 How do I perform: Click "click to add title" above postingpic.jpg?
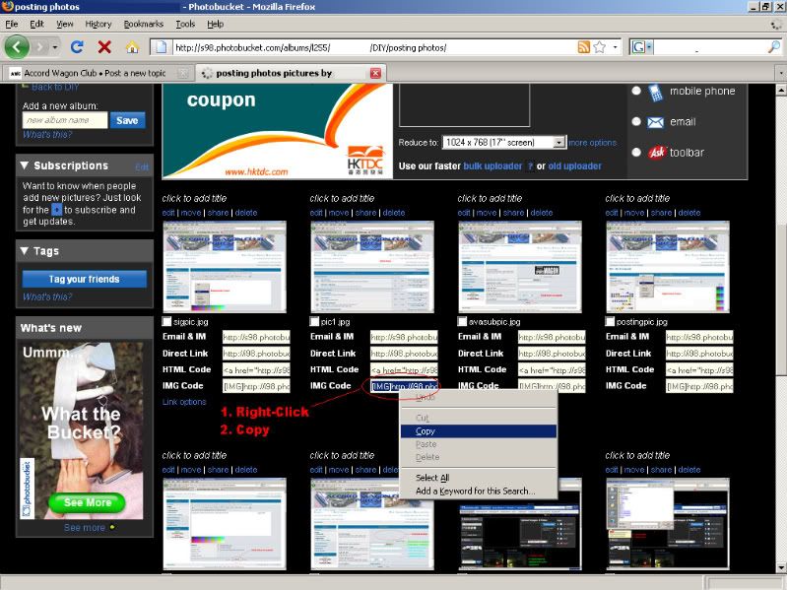pyautogui.click(x=637, y=198)
